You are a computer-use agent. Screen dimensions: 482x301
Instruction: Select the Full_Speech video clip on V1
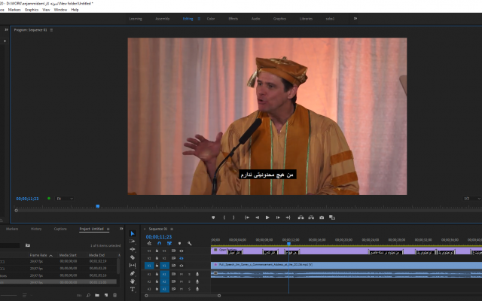point(346,265)
